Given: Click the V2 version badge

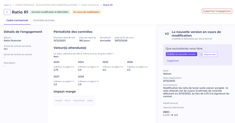Looking at the screenshot, I should coord(167,34).
